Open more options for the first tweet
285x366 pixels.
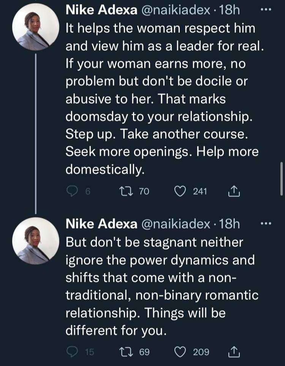(x=266, y=10)
